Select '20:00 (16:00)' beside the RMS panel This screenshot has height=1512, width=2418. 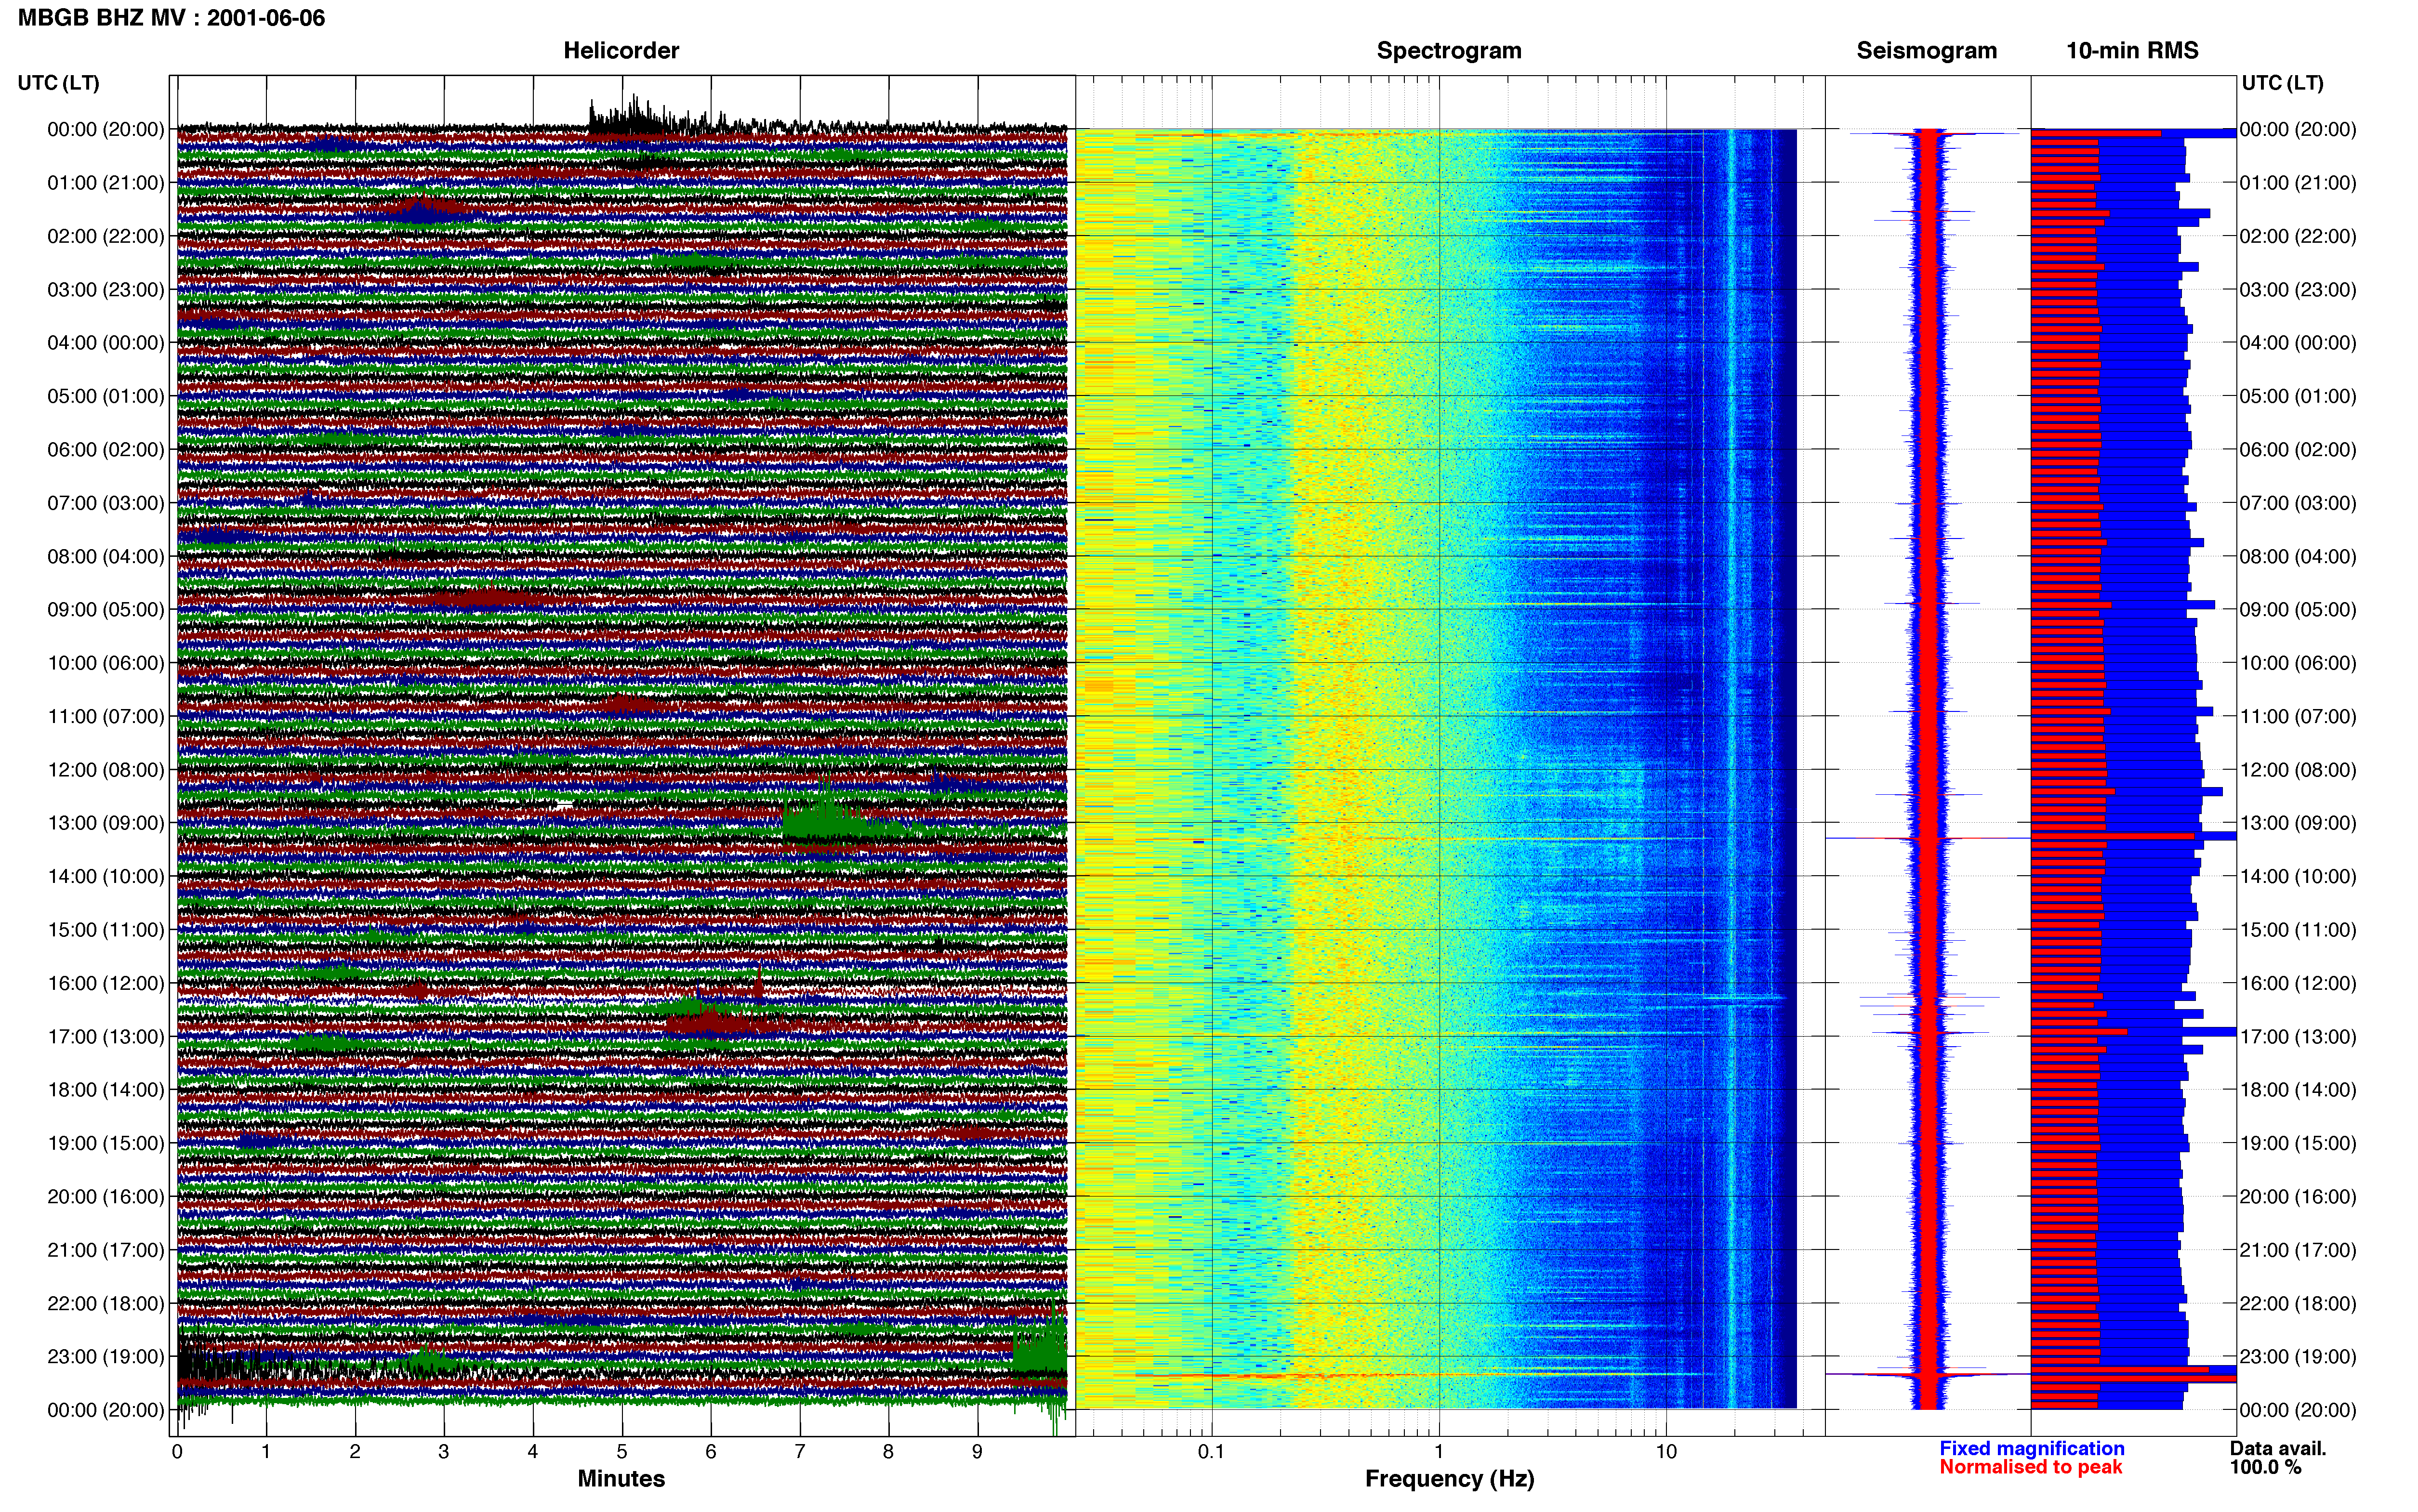pos(2298,1197)
